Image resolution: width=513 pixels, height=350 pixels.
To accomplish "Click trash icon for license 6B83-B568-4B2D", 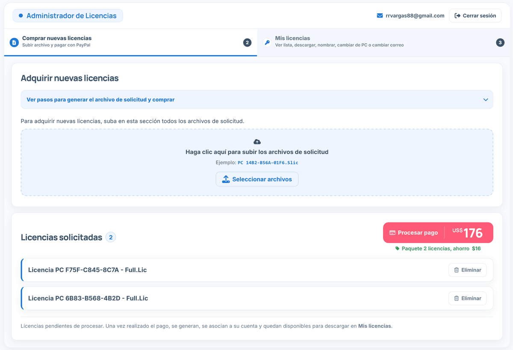I will [x=456, y=298].
